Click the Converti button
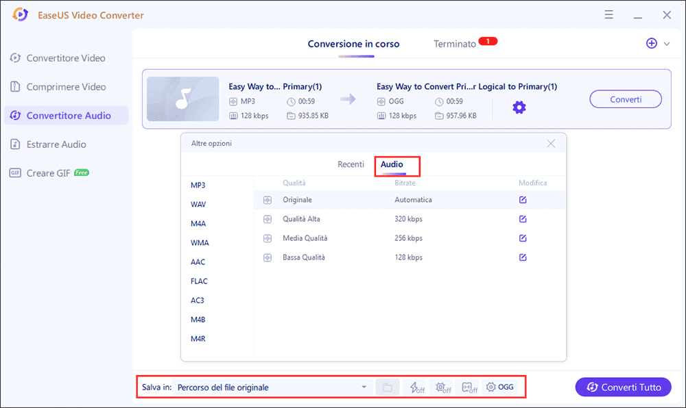Screen dimensions: 686x408 coord(626,99)
